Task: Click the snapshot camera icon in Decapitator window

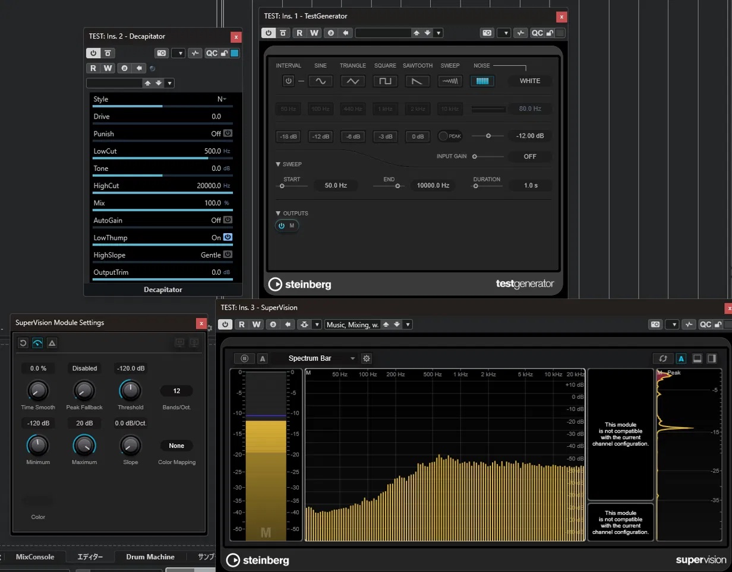Action: coord(162,53)
